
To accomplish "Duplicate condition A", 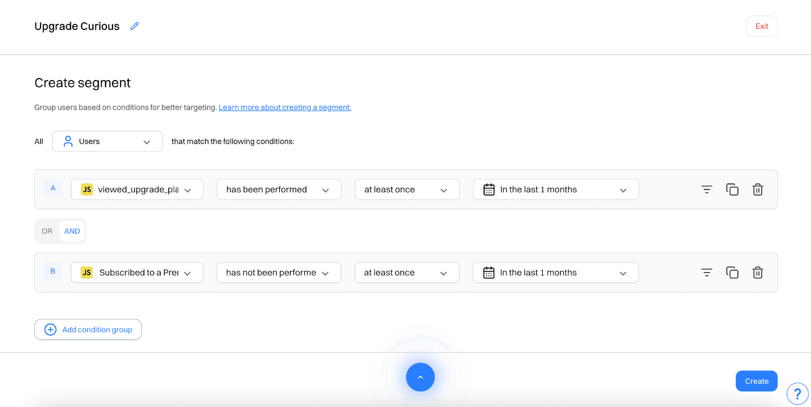I will [x=732, y=190].
